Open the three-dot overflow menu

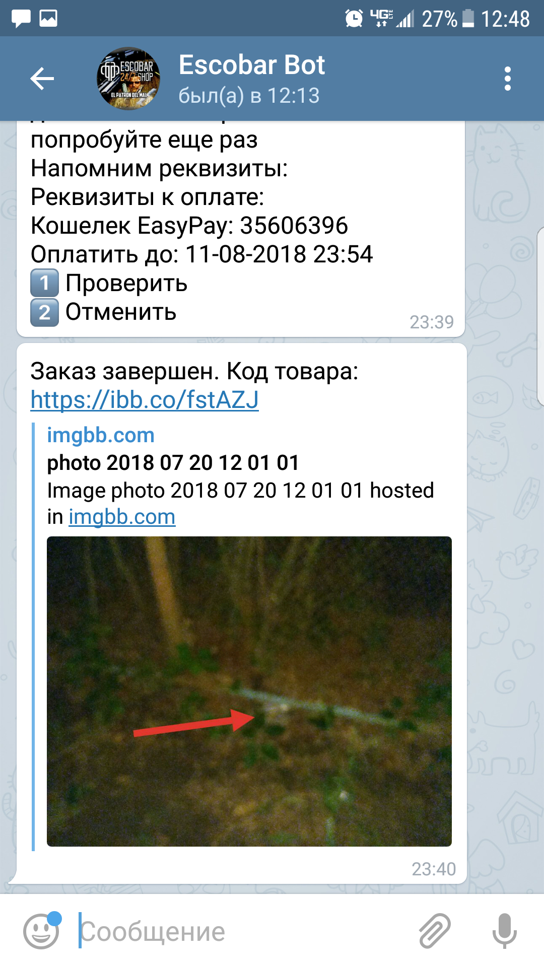(x=507, y=79)
